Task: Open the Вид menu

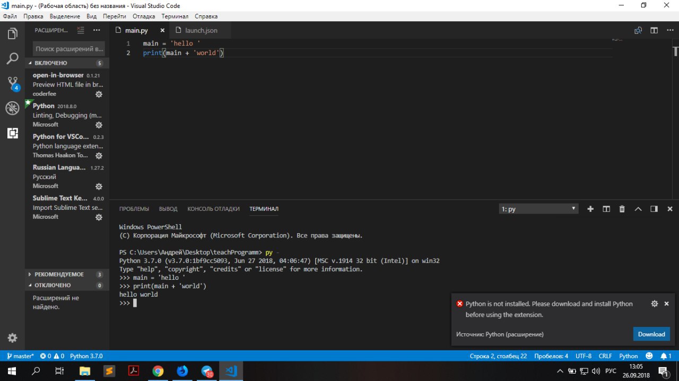Action: 92,16
